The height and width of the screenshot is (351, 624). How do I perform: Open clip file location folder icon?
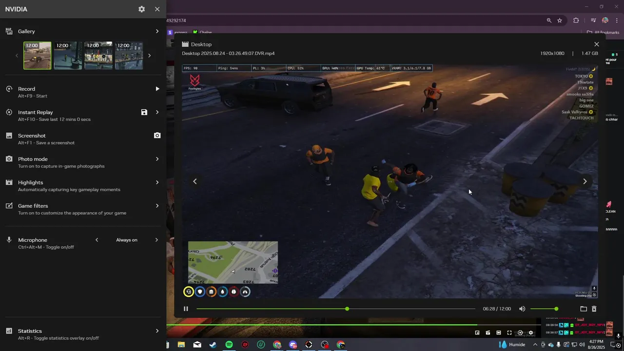click(x=584, y=309)
